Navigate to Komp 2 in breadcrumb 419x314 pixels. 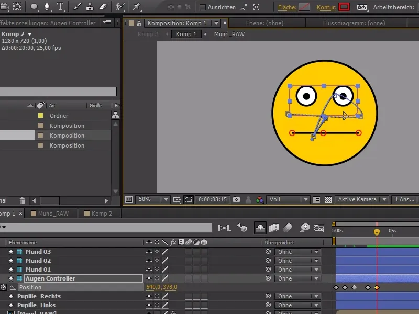pos(148,34)
